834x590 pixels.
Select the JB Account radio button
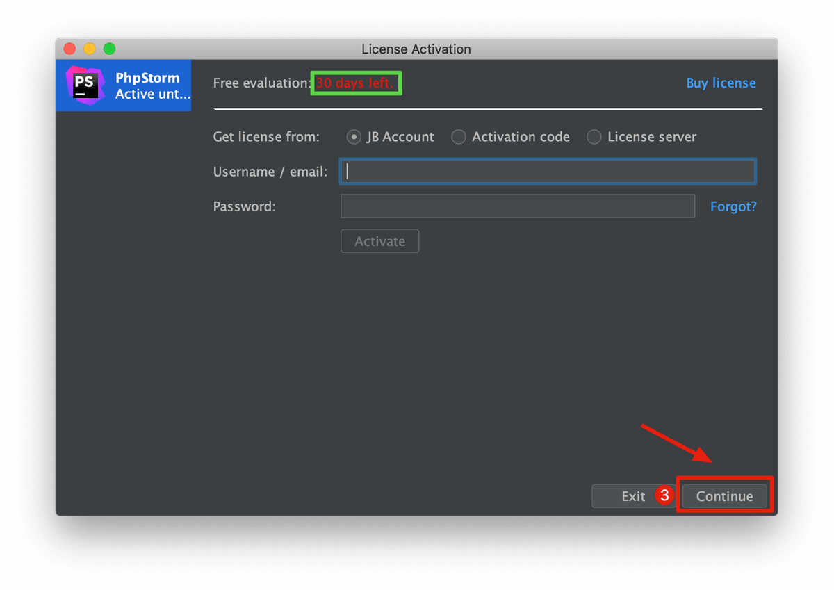tap(354, 137)
